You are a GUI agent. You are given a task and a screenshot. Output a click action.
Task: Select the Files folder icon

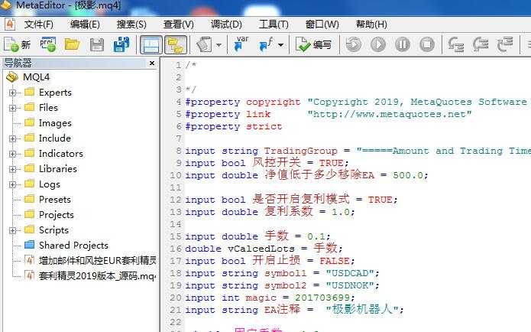tap(30, 107)
